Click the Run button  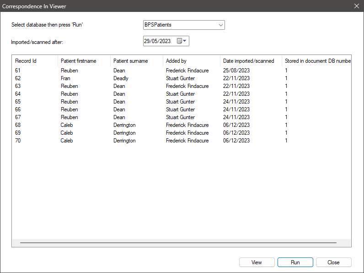click(295, 262)
